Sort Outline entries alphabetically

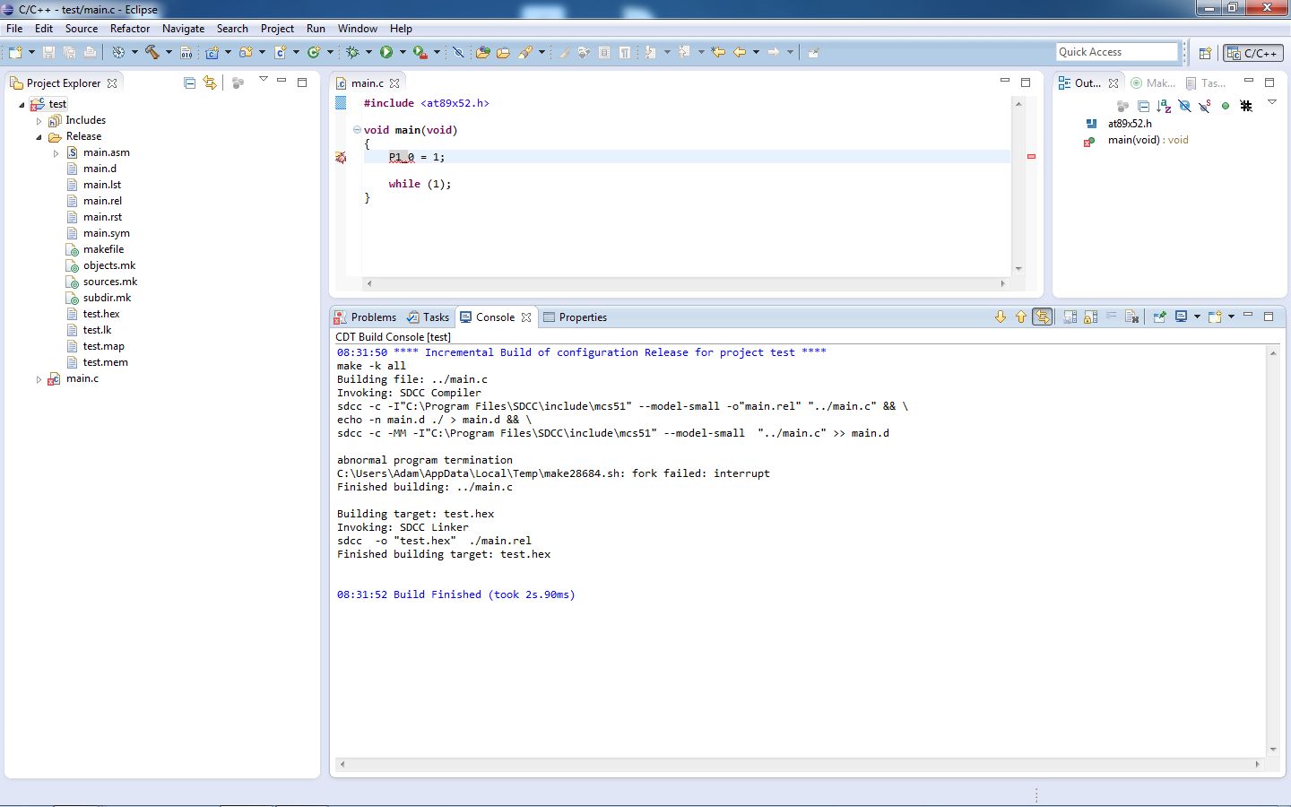click(1164, 106)
